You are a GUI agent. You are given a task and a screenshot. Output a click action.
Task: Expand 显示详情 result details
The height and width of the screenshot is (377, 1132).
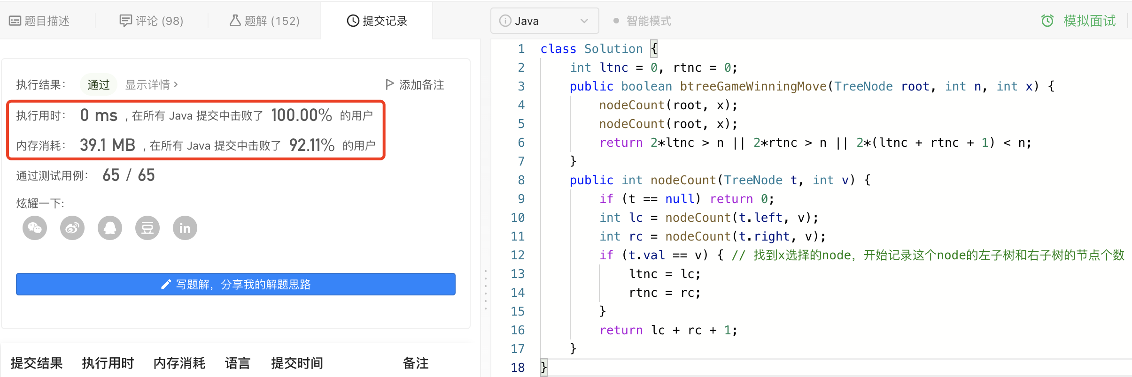[151, 85]
